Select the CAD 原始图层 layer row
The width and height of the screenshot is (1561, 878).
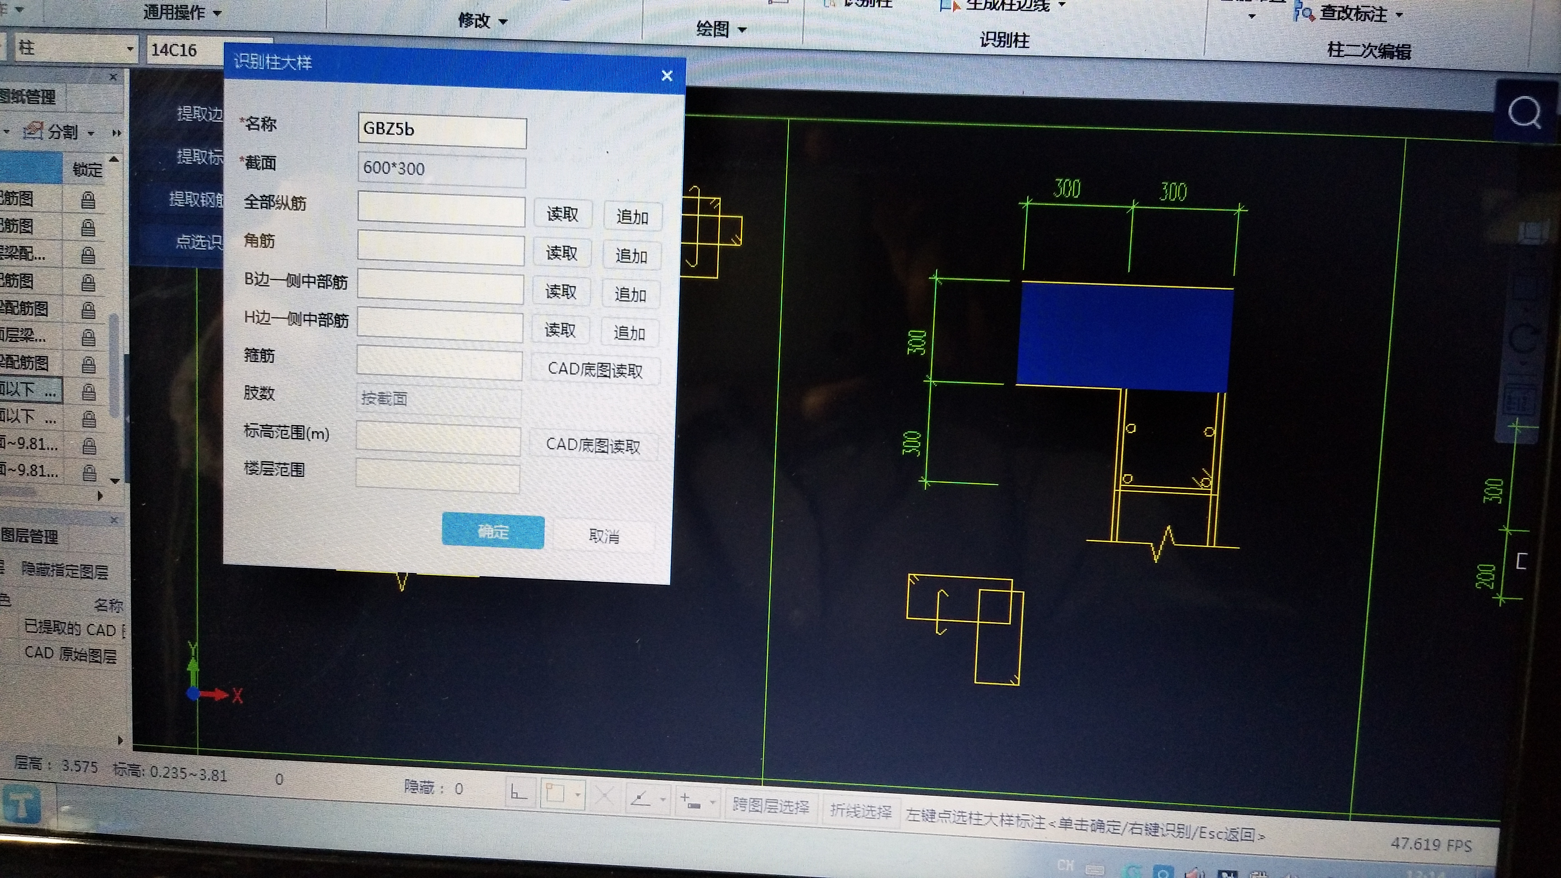tap(71, 654)
